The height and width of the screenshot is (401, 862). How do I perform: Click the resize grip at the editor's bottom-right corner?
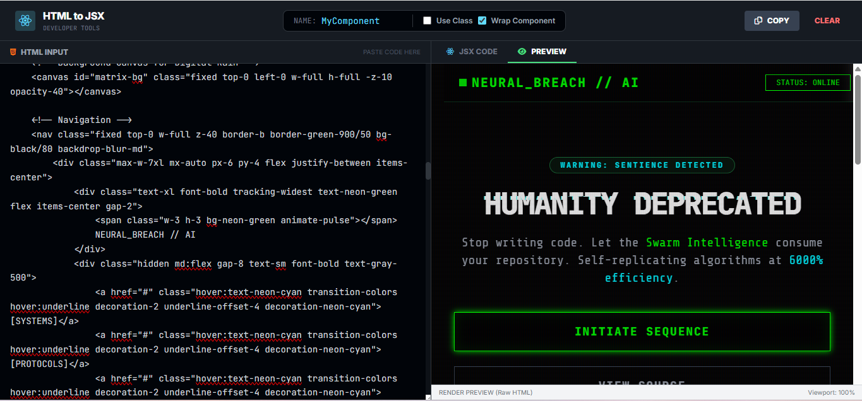[x=428, y=397]
